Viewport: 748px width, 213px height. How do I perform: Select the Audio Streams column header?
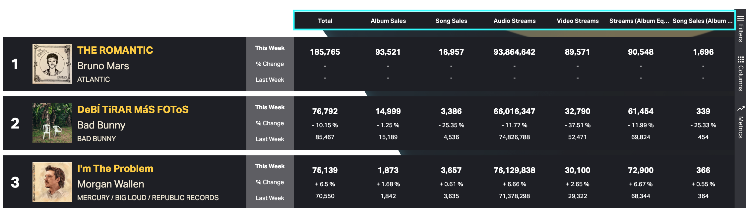[x=514, y=21]
